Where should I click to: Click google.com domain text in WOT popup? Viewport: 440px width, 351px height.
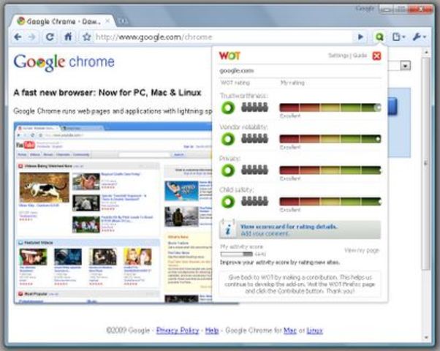237,70
